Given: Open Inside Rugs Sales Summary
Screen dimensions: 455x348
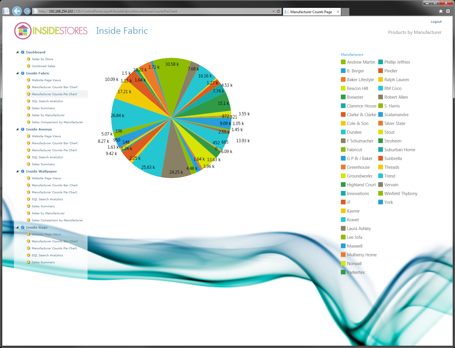Looking at the screenshot, I should coord(43,262).
